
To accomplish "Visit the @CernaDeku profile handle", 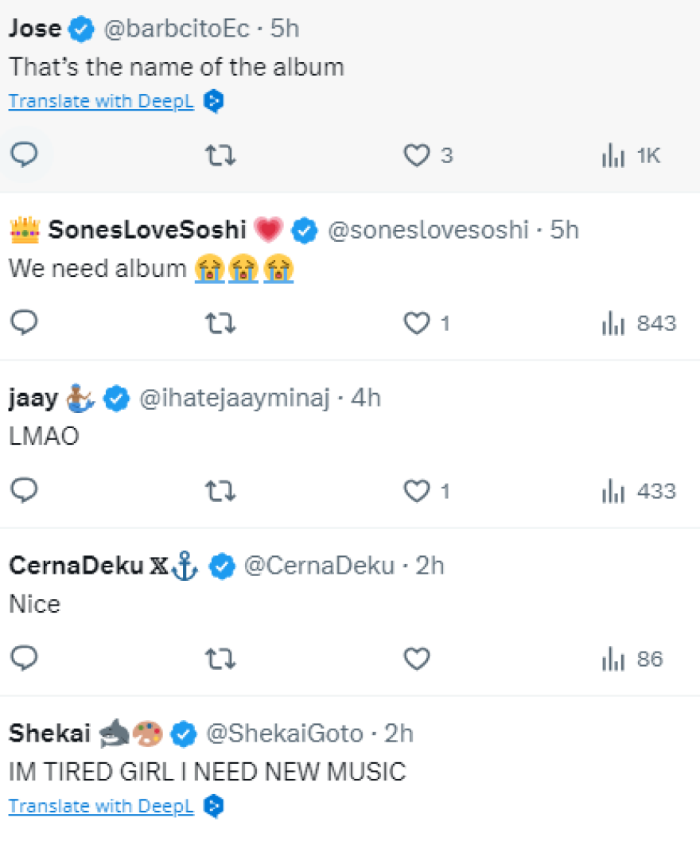I will [319, 566].
